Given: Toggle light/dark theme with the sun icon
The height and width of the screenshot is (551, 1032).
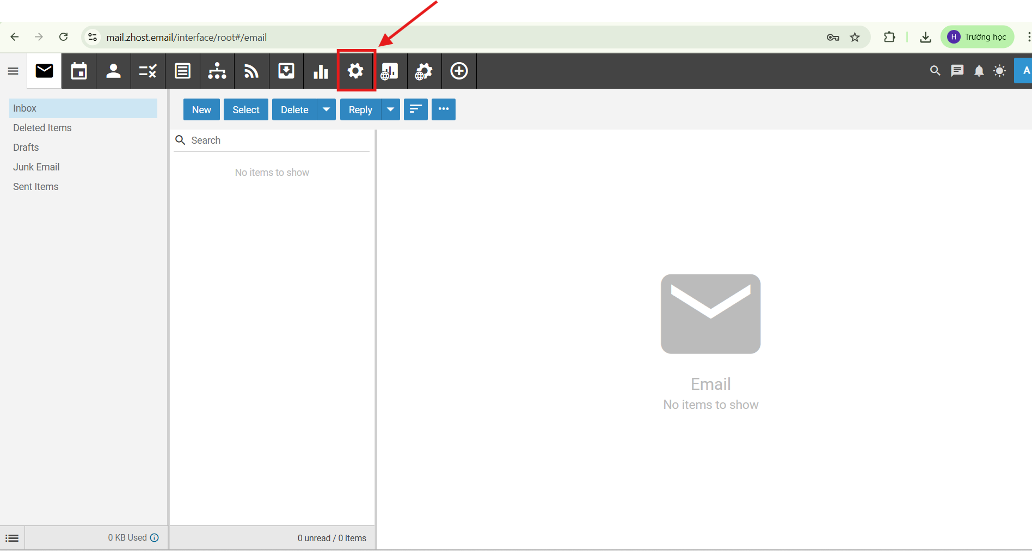Looking at the screenshot, I should click(999, 71).
